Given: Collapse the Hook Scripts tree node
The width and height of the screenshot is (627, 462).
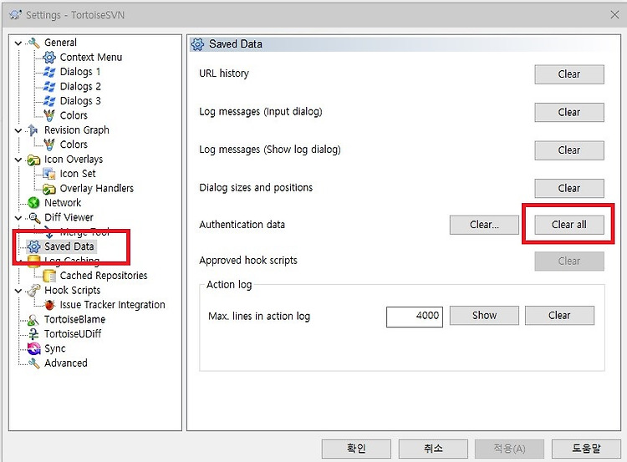Looking at the screenshot, I should (x=18, y=291).
